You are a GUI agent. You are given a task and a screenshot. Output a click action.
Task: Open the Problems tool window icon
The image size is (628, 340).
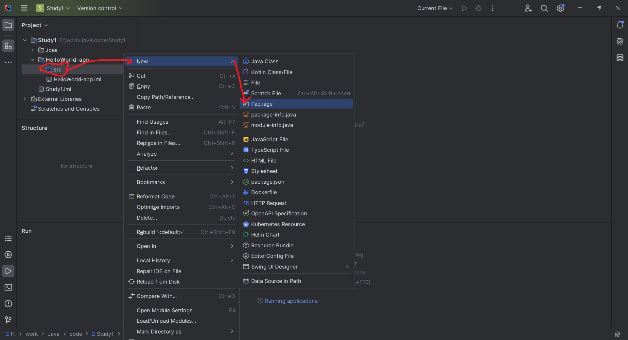[x=8, y=303]
